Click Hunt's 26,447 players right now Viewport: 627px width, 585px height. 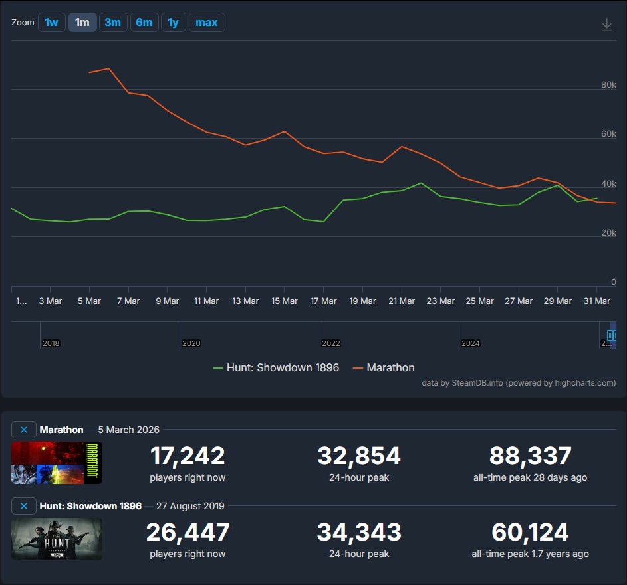click(x=188, y=533)
